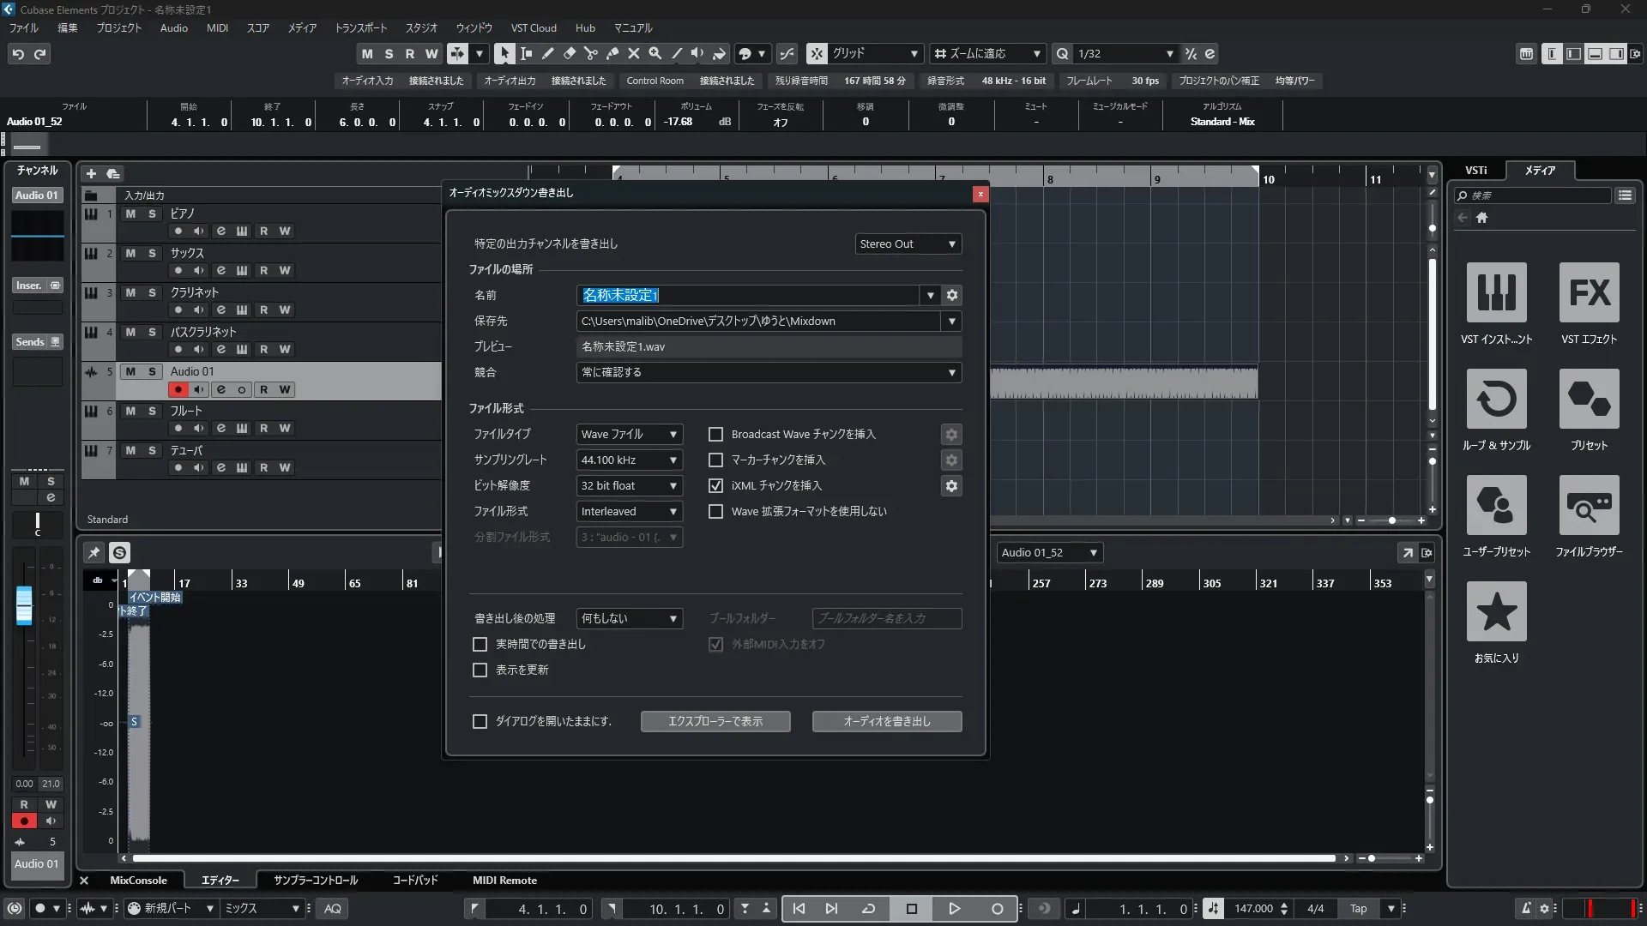Switch to the MixConsole tab

click(x=138, y=881)
